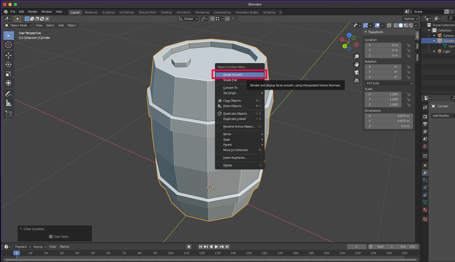Select the Annotate tool
This screenshot has width=455, height=262.
8,94
